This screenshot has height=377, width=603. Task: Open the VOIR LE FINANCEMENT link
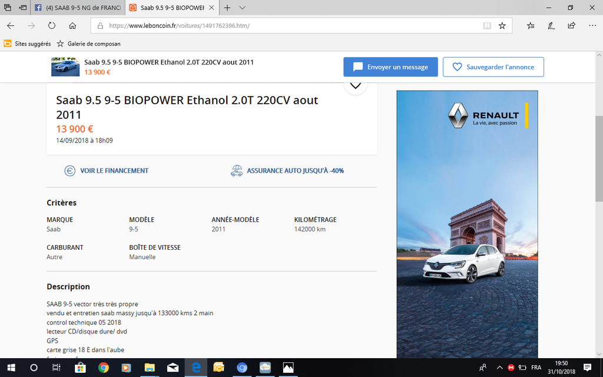(x=114, y=170)
